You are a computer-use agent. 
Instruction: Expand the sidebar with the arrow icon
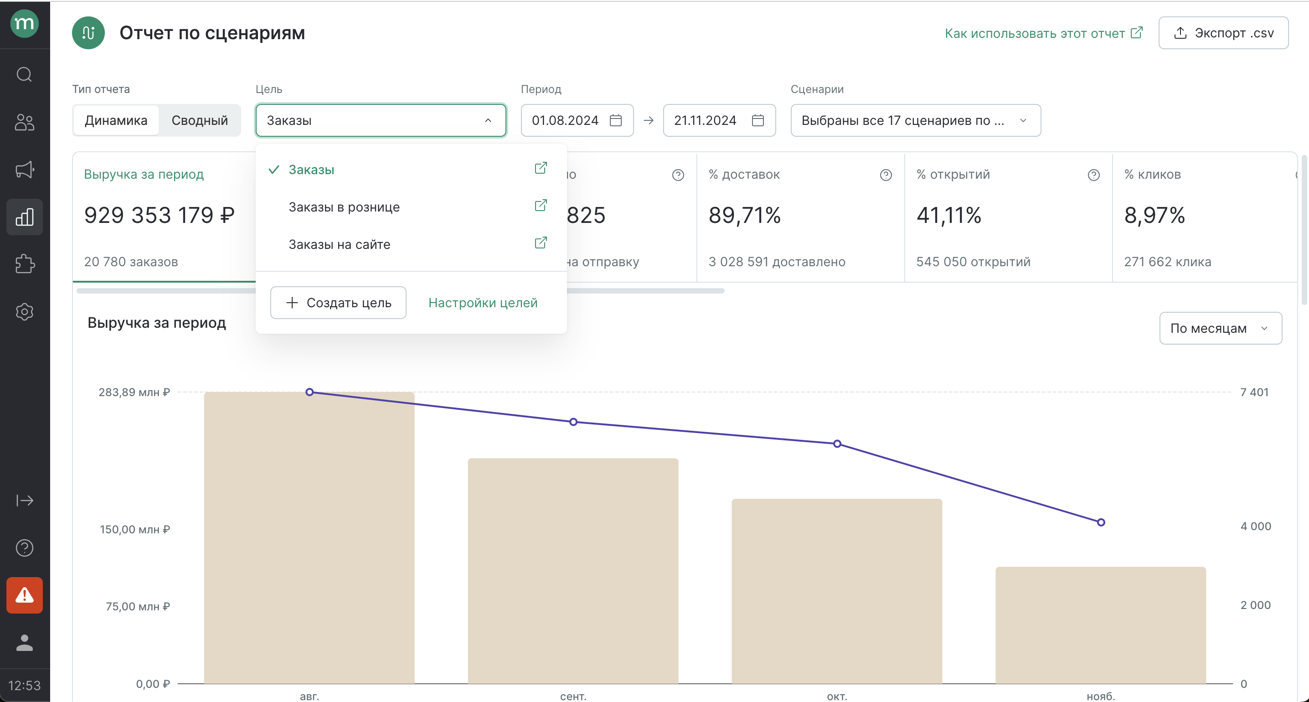[x=25, y=501]
